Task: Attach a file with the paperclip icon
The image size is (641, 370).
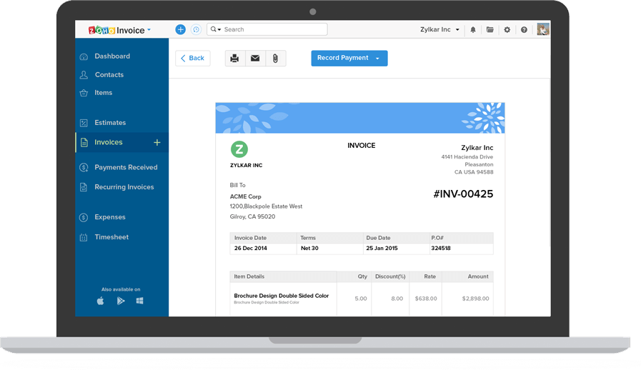Action: (276, 58)
